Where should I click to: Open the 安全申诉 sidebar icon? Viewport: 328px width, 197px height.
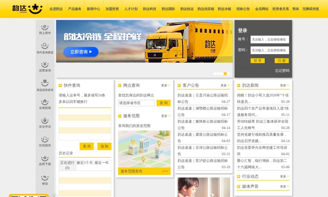(45, 123)
